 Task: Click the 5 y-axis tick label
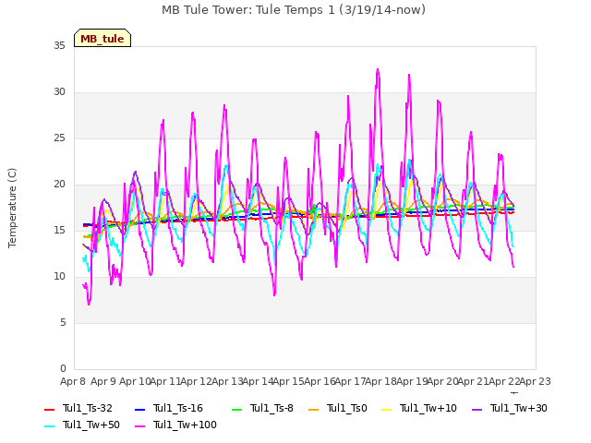pos(63,323)
